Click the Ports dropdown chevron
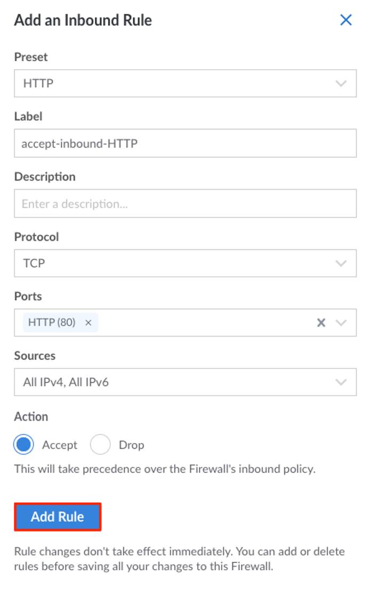 point(341,322)
